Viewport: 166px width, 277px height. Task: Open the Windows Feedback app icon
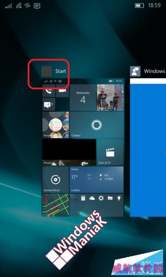[x=135, y=71]
